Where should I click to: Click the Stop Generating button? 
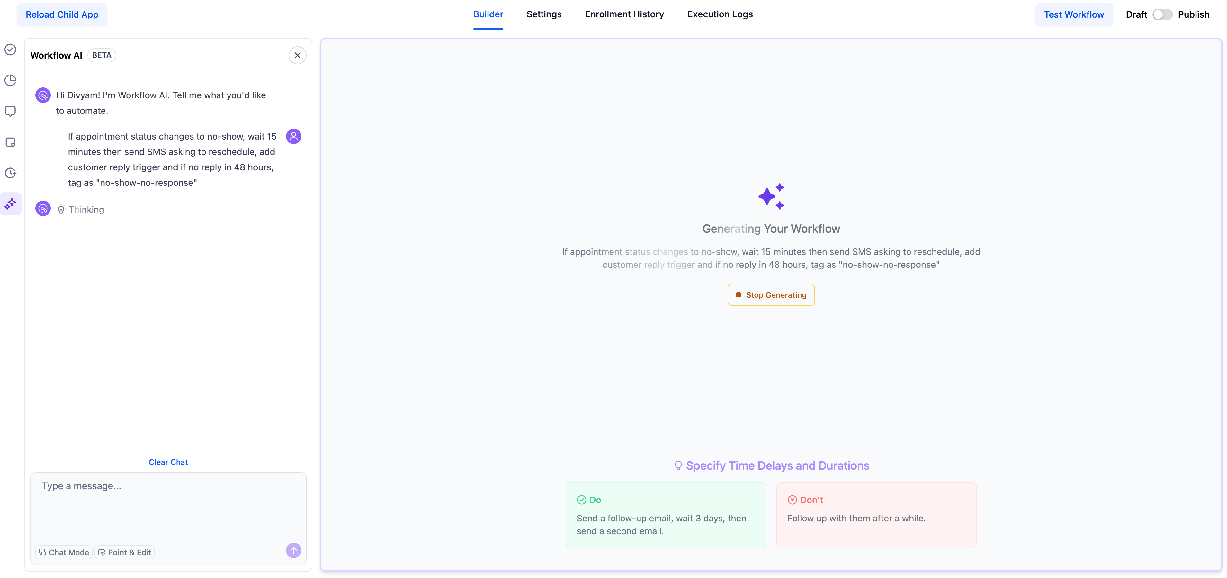click(771, 295)
